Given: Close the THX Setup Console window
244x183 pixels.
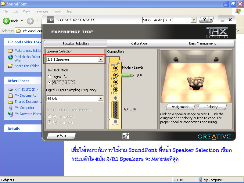Looking at the screenshot, I should (x=230, y=20).
